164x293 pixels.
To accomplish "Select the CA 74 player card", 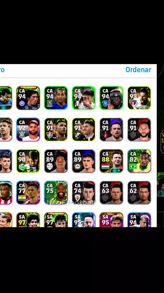I will (x=84, y=193).
